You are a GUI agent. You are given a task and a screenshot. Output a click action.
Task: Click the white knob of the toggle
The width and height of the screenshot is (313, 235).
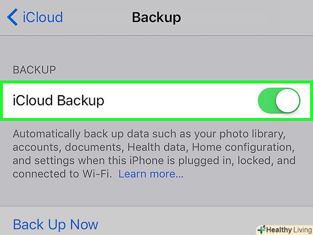coord(287,101)
